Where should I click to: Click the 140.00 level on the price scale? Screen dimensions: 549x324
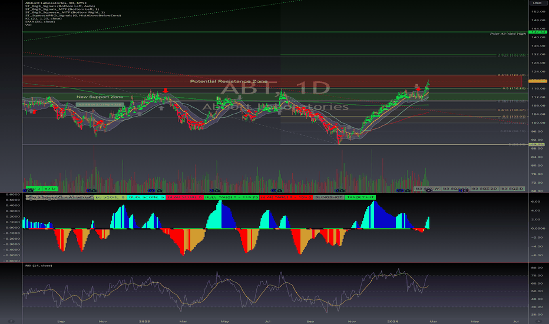coord(538,37)
